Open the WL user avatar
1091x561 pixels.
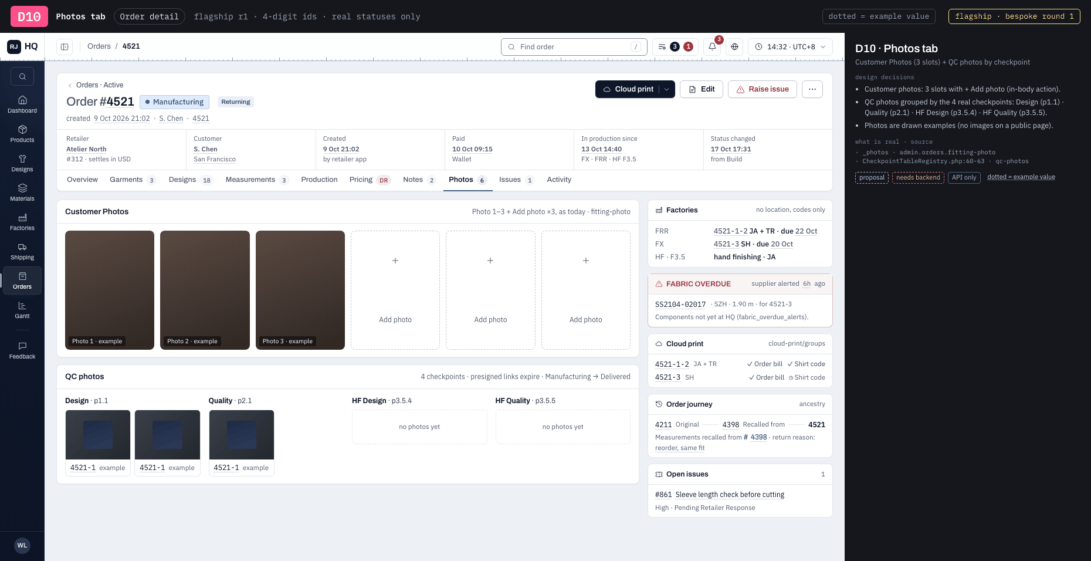(22, 545)
